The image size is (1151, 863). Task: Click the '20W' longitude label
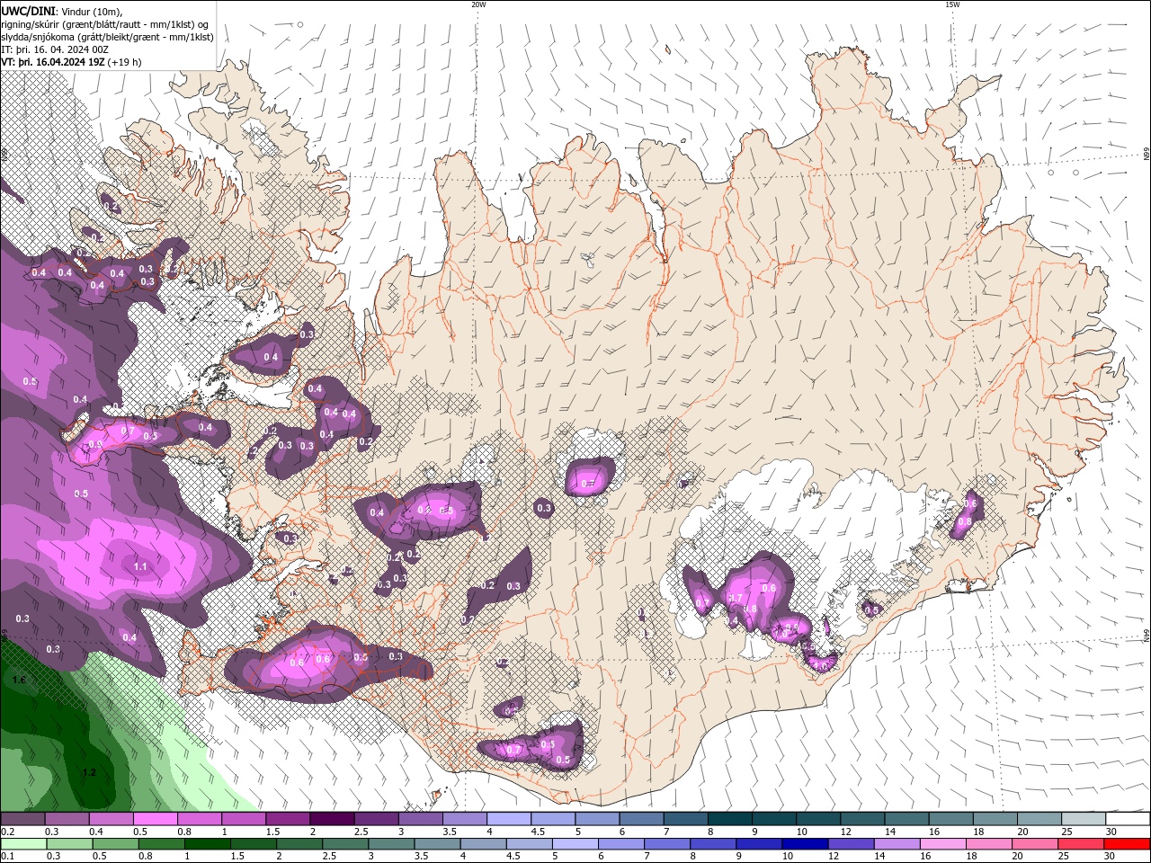tap(478, 4)
